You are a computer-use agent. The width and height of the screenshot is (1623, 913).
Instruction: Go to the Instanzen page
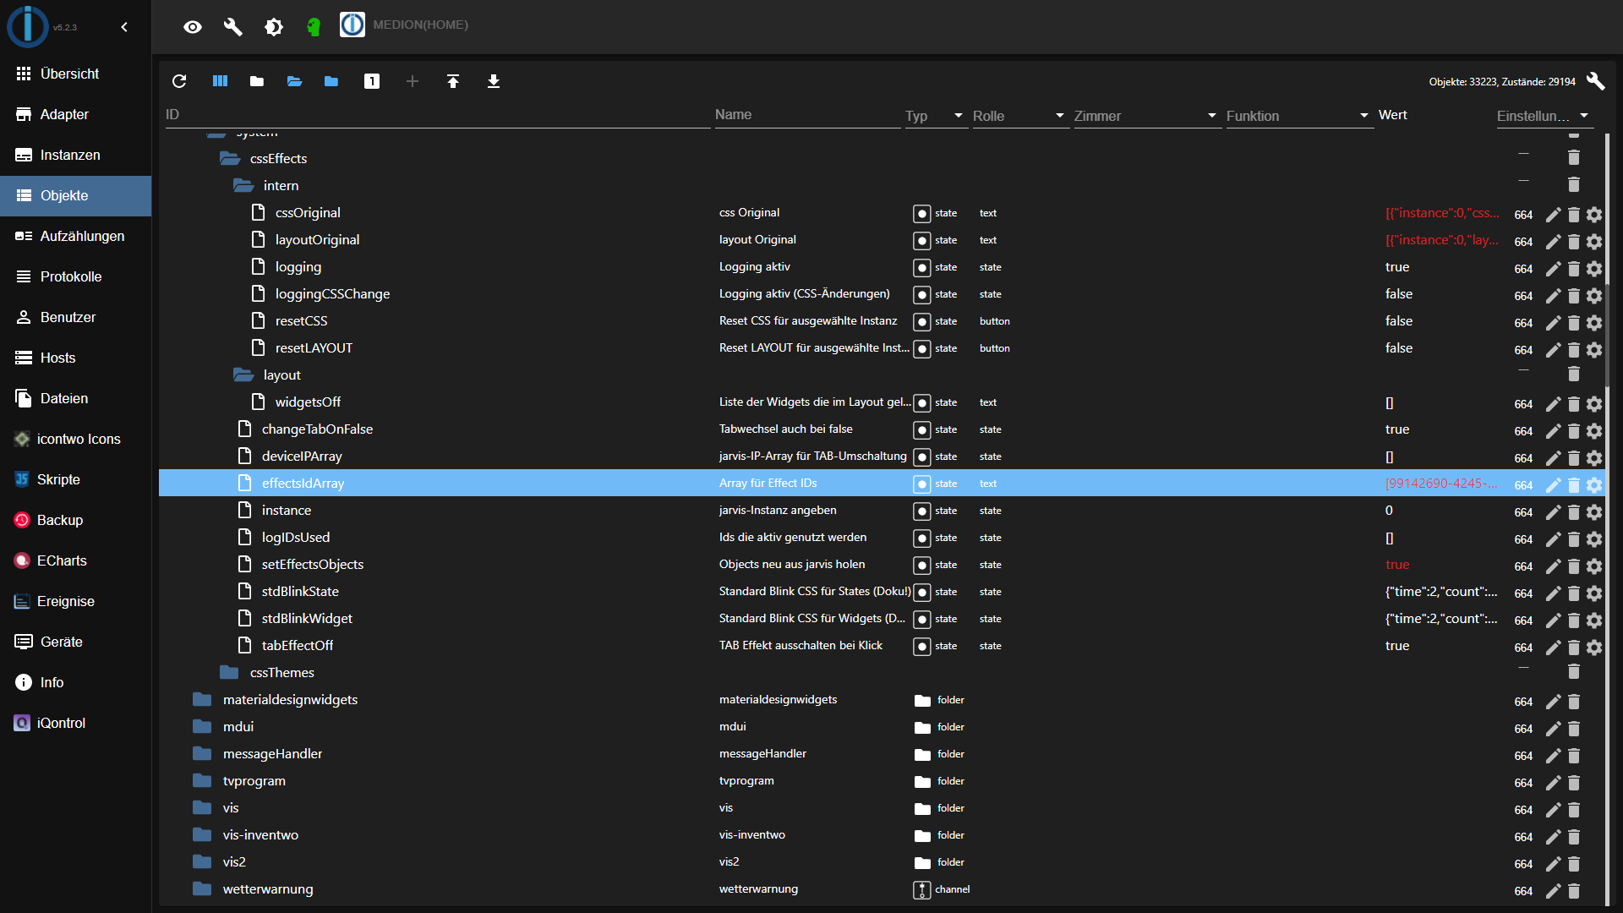[x=76, y=155]
